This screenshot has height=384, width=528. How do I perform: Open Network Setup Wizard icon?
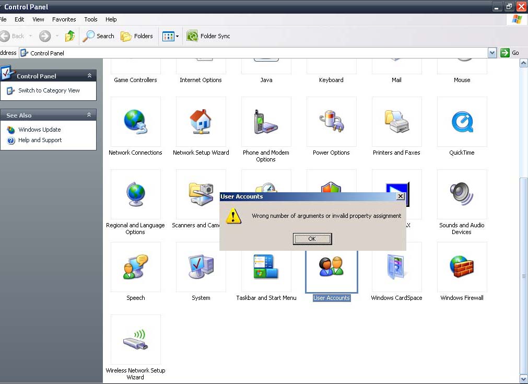pyautogui.click(x=201, y=123)
